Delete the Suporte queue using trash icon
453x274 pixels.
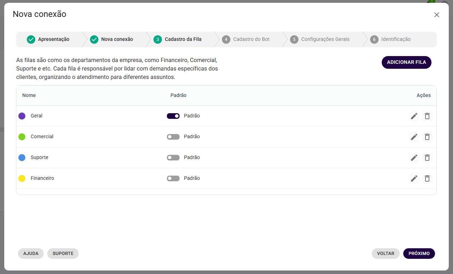click(427, 158)
